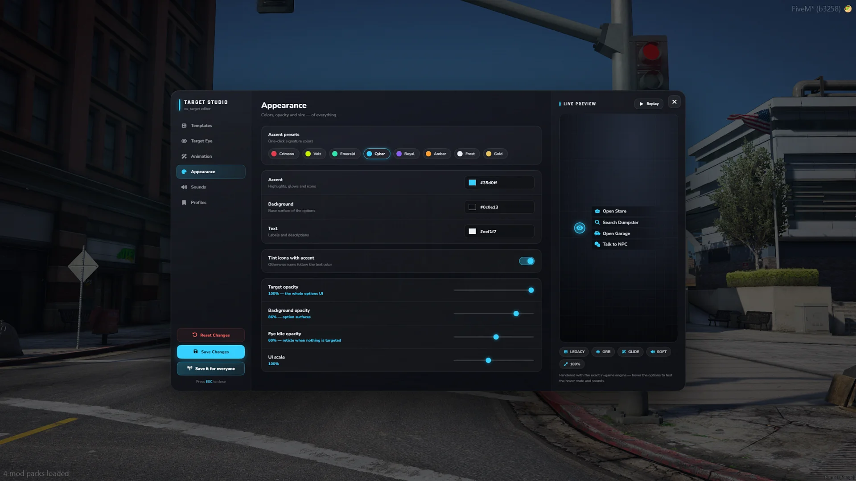Toggle Tint icons with accent switch

pos(527,261)
